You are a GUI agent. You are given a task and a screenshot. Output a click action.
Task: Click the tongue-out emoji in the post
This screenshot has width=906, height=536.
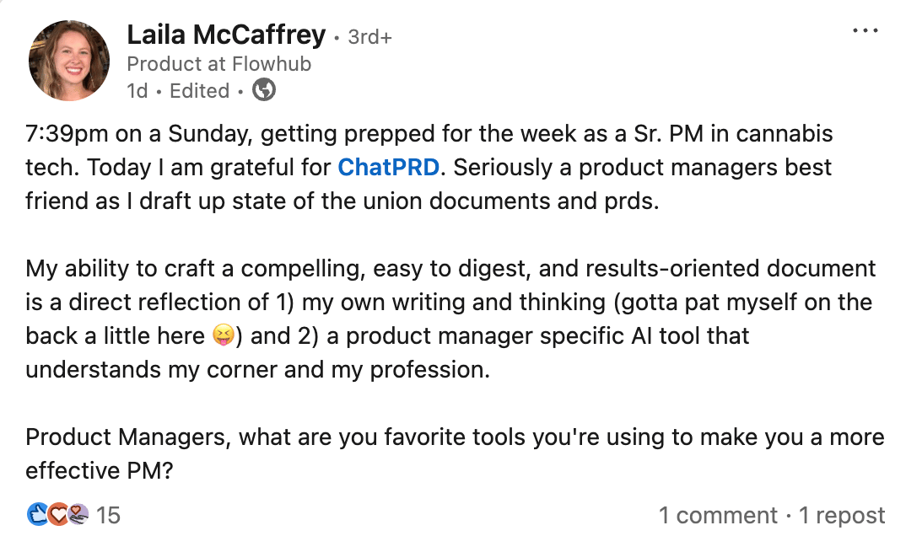223,335
